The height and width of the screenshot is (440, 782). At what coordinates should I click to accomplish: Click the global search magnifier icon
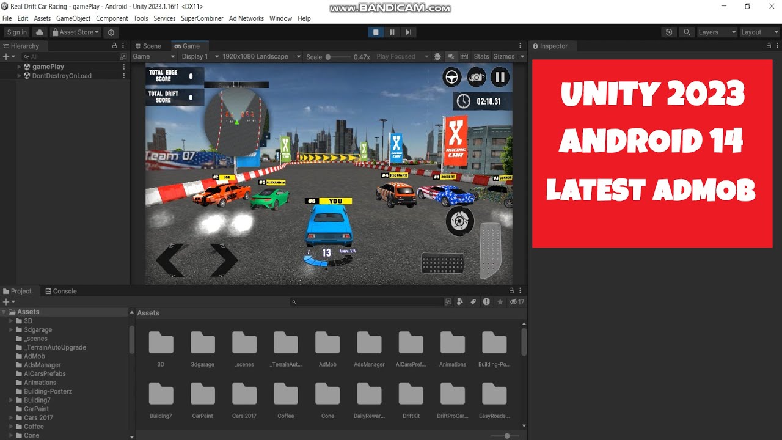[687, 32]
